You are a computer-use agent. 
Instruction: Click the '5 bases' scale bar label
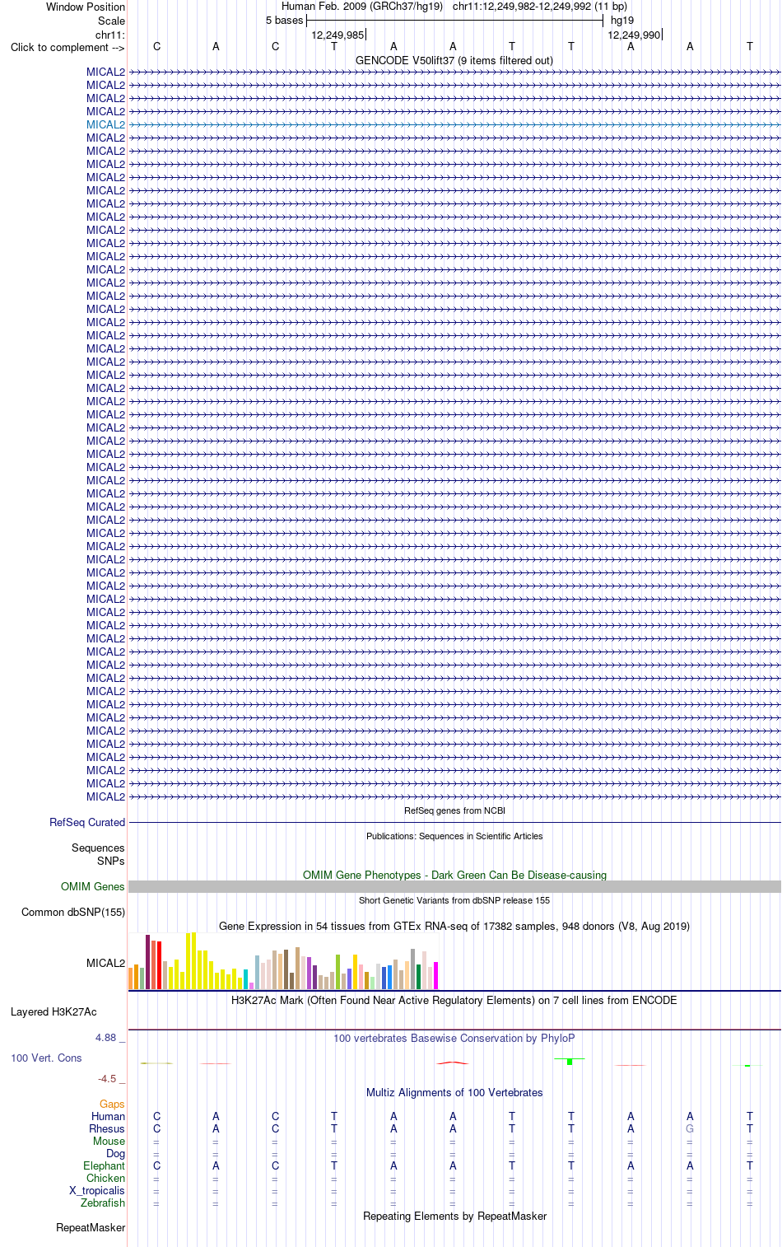click(x=285, y=20)
